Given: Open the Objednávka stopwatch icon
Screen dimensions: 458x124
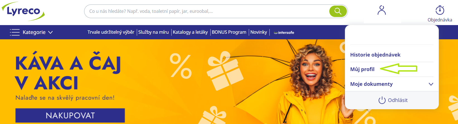Looking at the screenshot, I should [440, 10].
